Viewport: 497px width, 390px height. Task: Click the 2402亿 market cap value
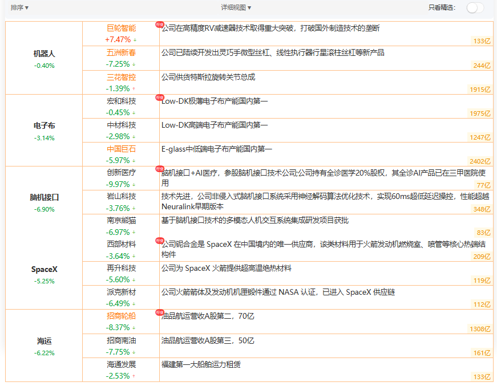(480, 161)
